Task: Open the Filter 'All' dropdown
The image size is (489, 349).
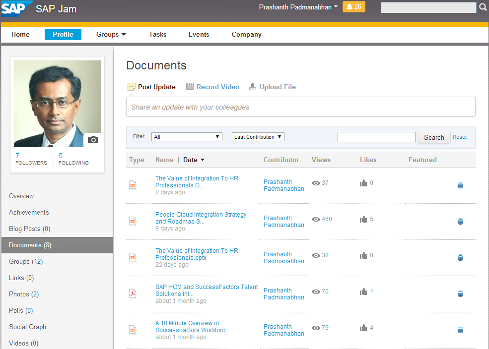Action: [x=187, y=137]
